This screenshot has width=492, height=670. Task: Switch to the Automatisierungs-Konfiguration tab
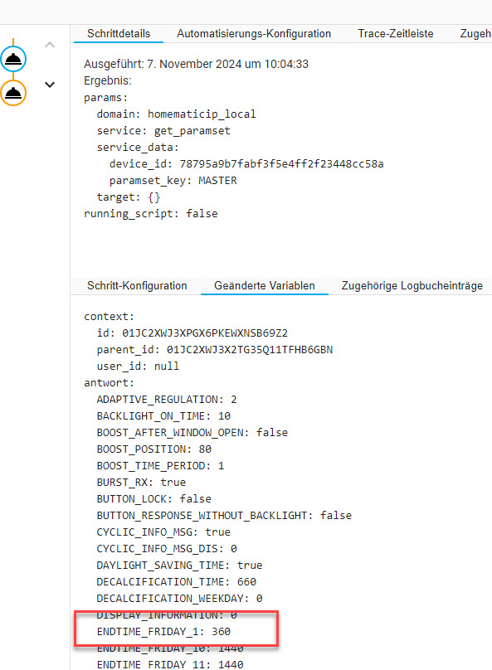point(254,34)
